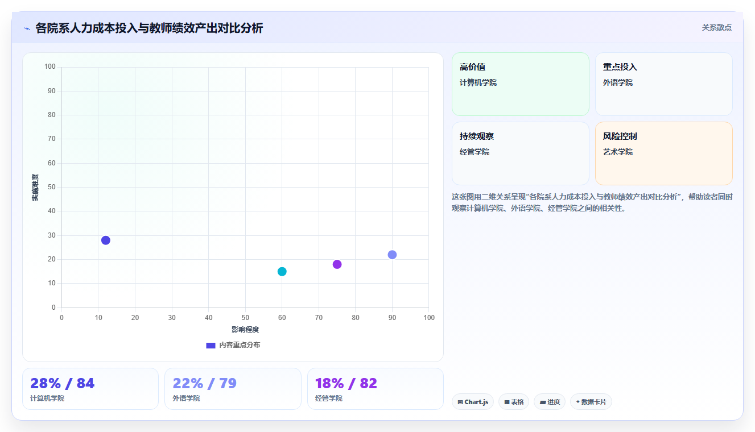Click the page title 各院系人力成本投入与教师绩效产出对比分析
The height and width of the screenshot is (432, 755).
point(149,28)
